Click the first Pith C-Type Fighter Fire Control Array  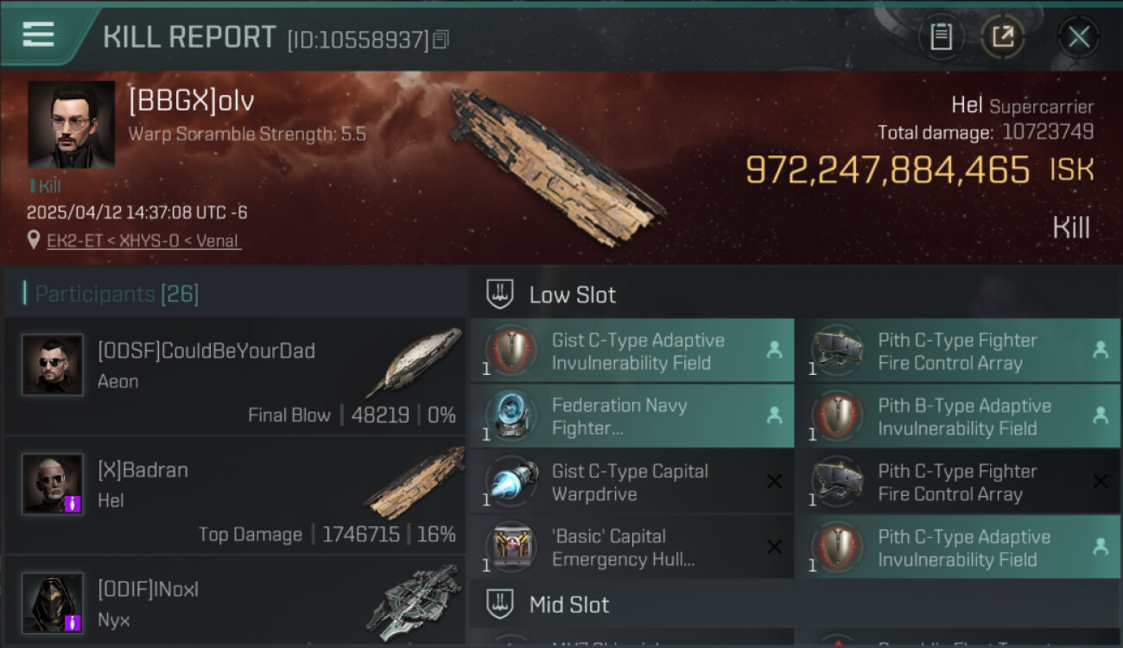click(x=957, y=352)
